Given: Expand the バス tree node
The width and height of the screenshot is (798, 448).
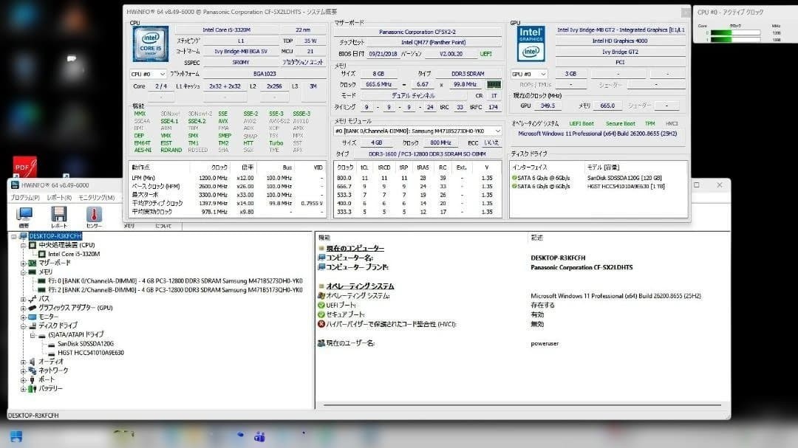Looking at the screenshot, I should tap(23, 299).
